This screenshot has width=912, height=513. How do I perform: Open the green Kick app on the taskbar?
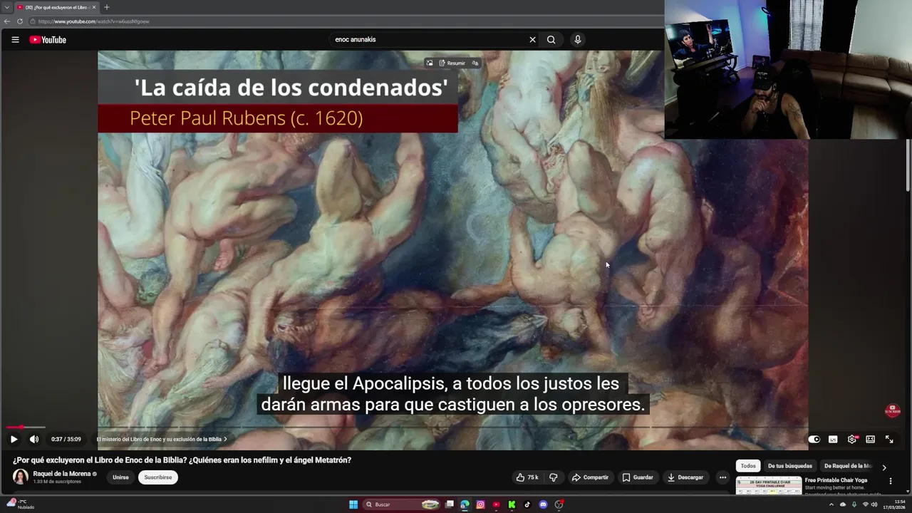512,504
